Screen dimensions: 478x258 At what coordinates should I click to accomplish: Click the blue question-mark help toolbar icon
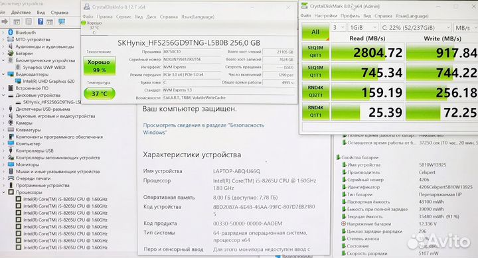pyautogui.click(x=40, y=21)
